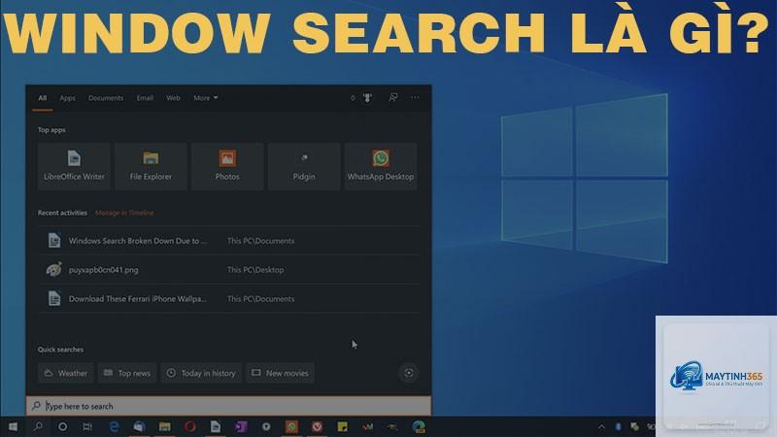
Task: Click the Windows Start button
Action: pyautogui.click(x=13, y=426)
